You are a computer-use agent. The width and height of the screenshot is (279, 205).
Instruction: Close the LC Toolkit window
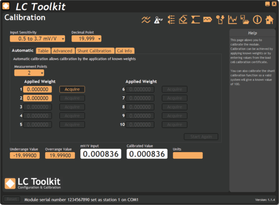274,4
